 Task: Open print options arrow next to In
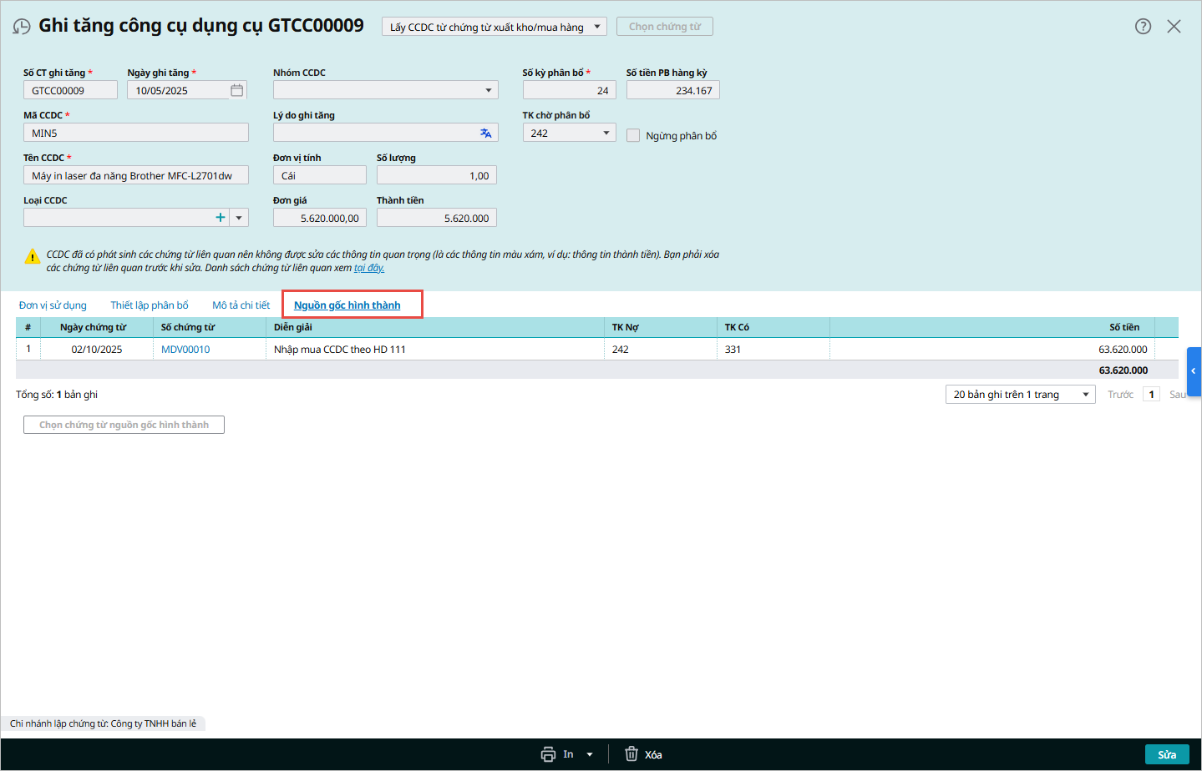point(590,754)
